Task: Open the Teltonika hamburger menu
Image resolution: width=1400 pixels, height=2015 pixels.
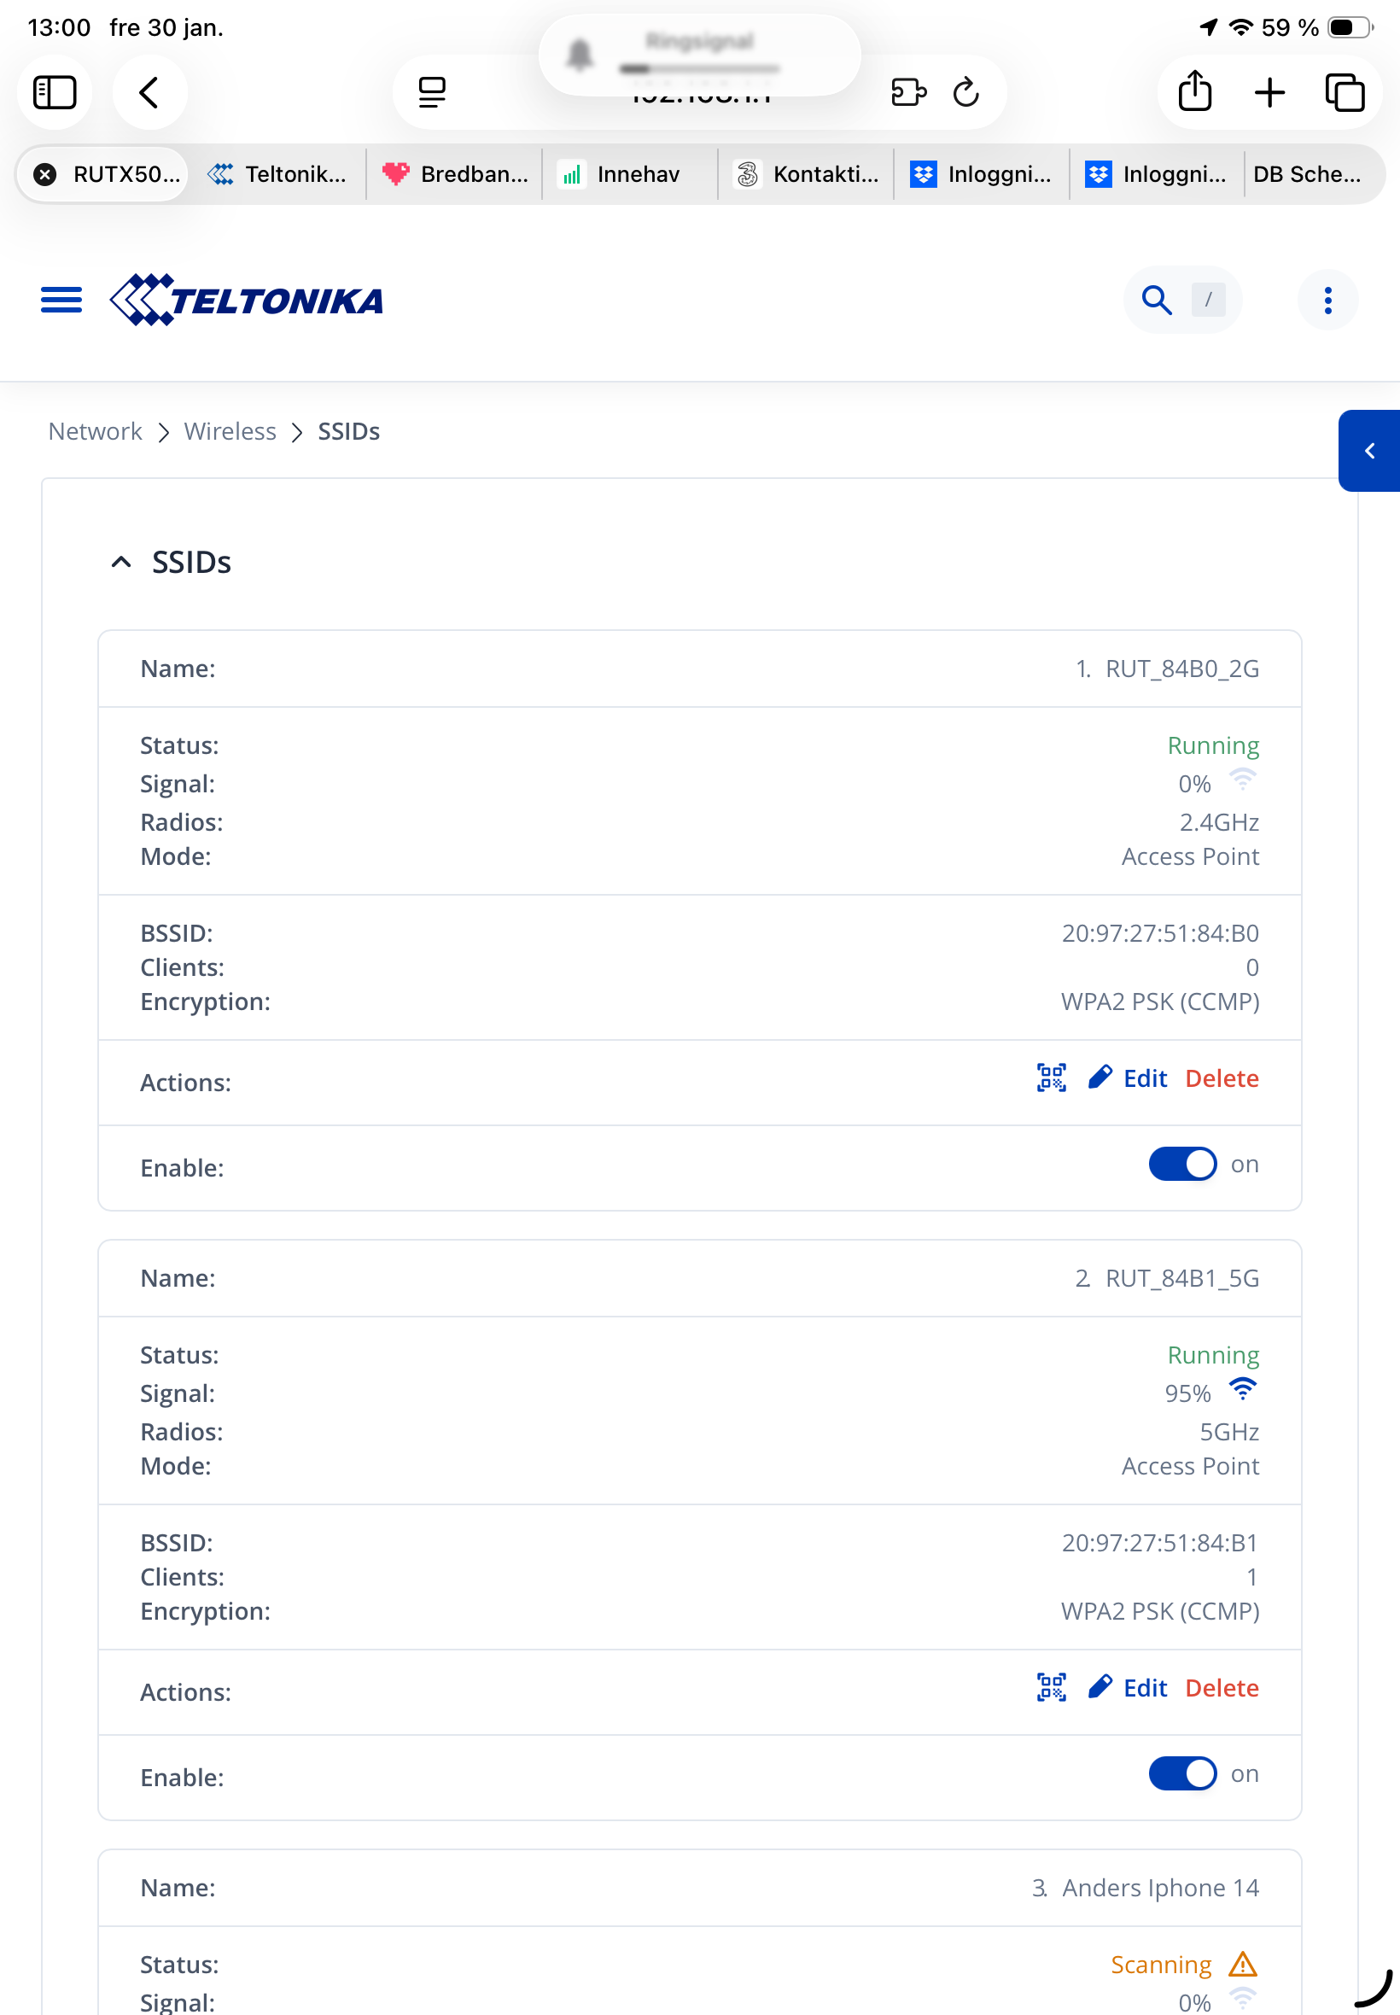Action: [61, 300]
